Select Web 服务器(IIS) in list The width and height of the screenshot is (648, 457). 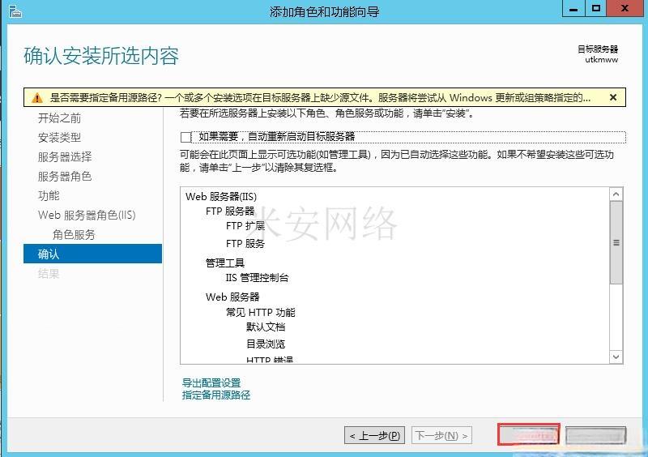(x=221, y=196)
